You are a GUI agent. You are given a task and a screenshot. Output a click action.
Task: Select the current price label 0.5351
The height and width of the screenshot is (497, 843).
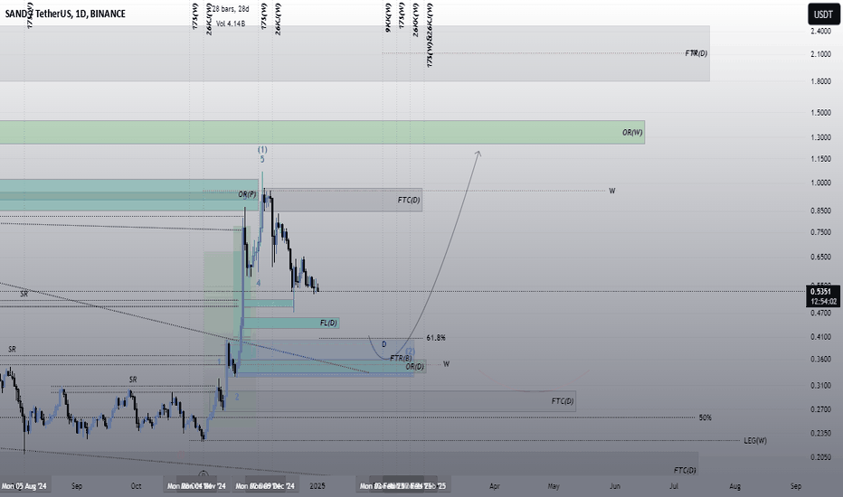pos(822,292)
